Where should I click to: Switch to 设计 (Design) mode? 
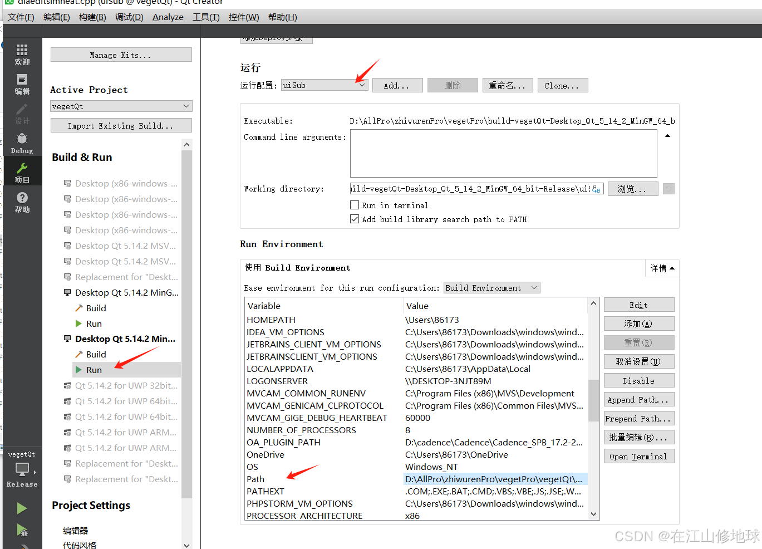[22, 114]
